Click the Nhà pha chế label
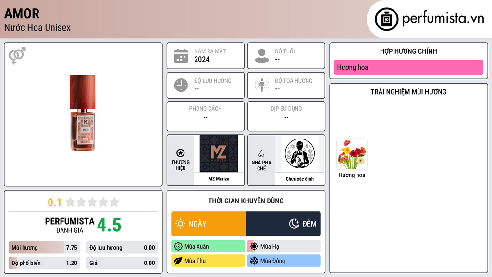The image size is (492, 277). click(261, 165)
